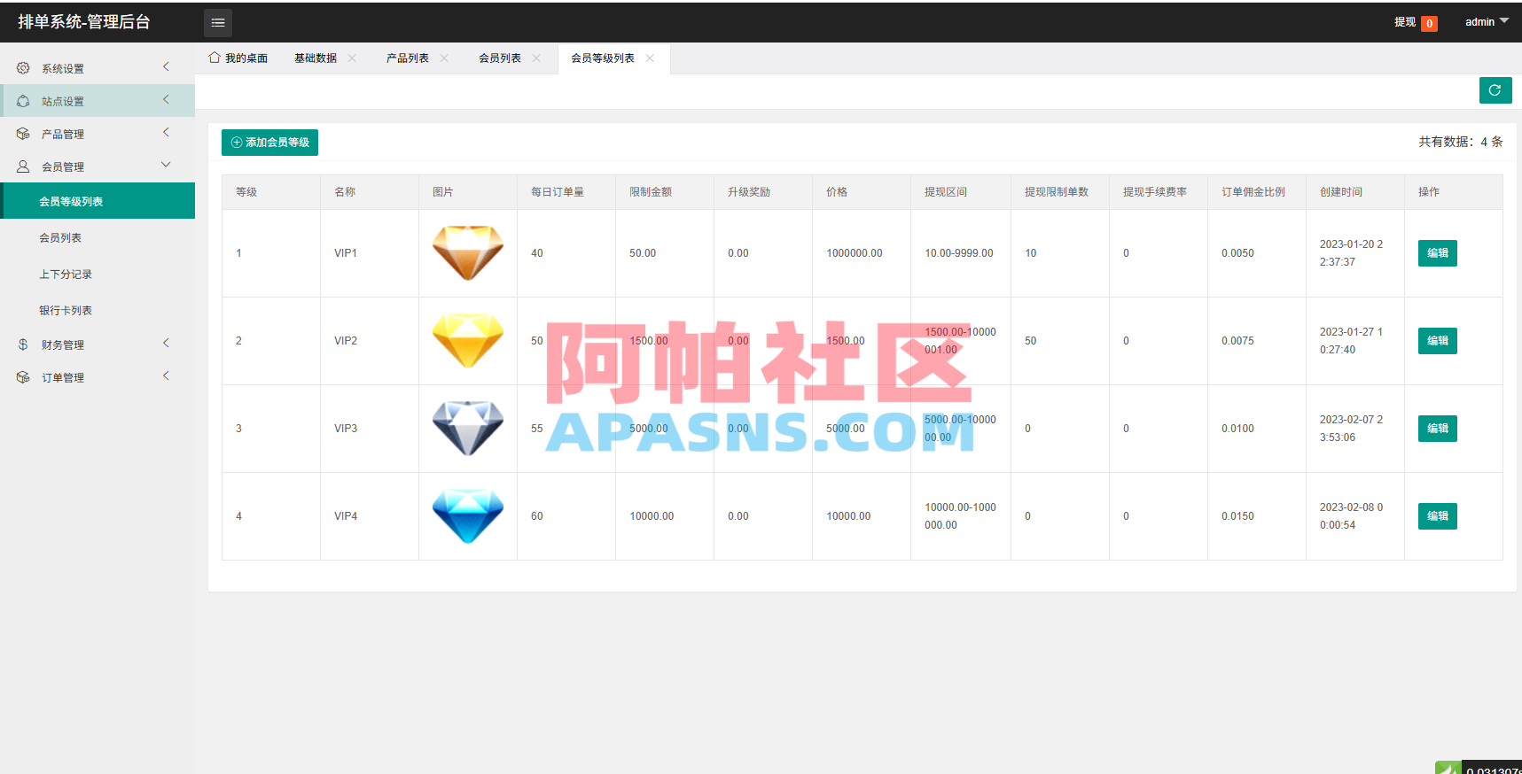Viewport: 1522px width, 774px height.
Task: Click the product management cube icon
Action: (23, 134)
